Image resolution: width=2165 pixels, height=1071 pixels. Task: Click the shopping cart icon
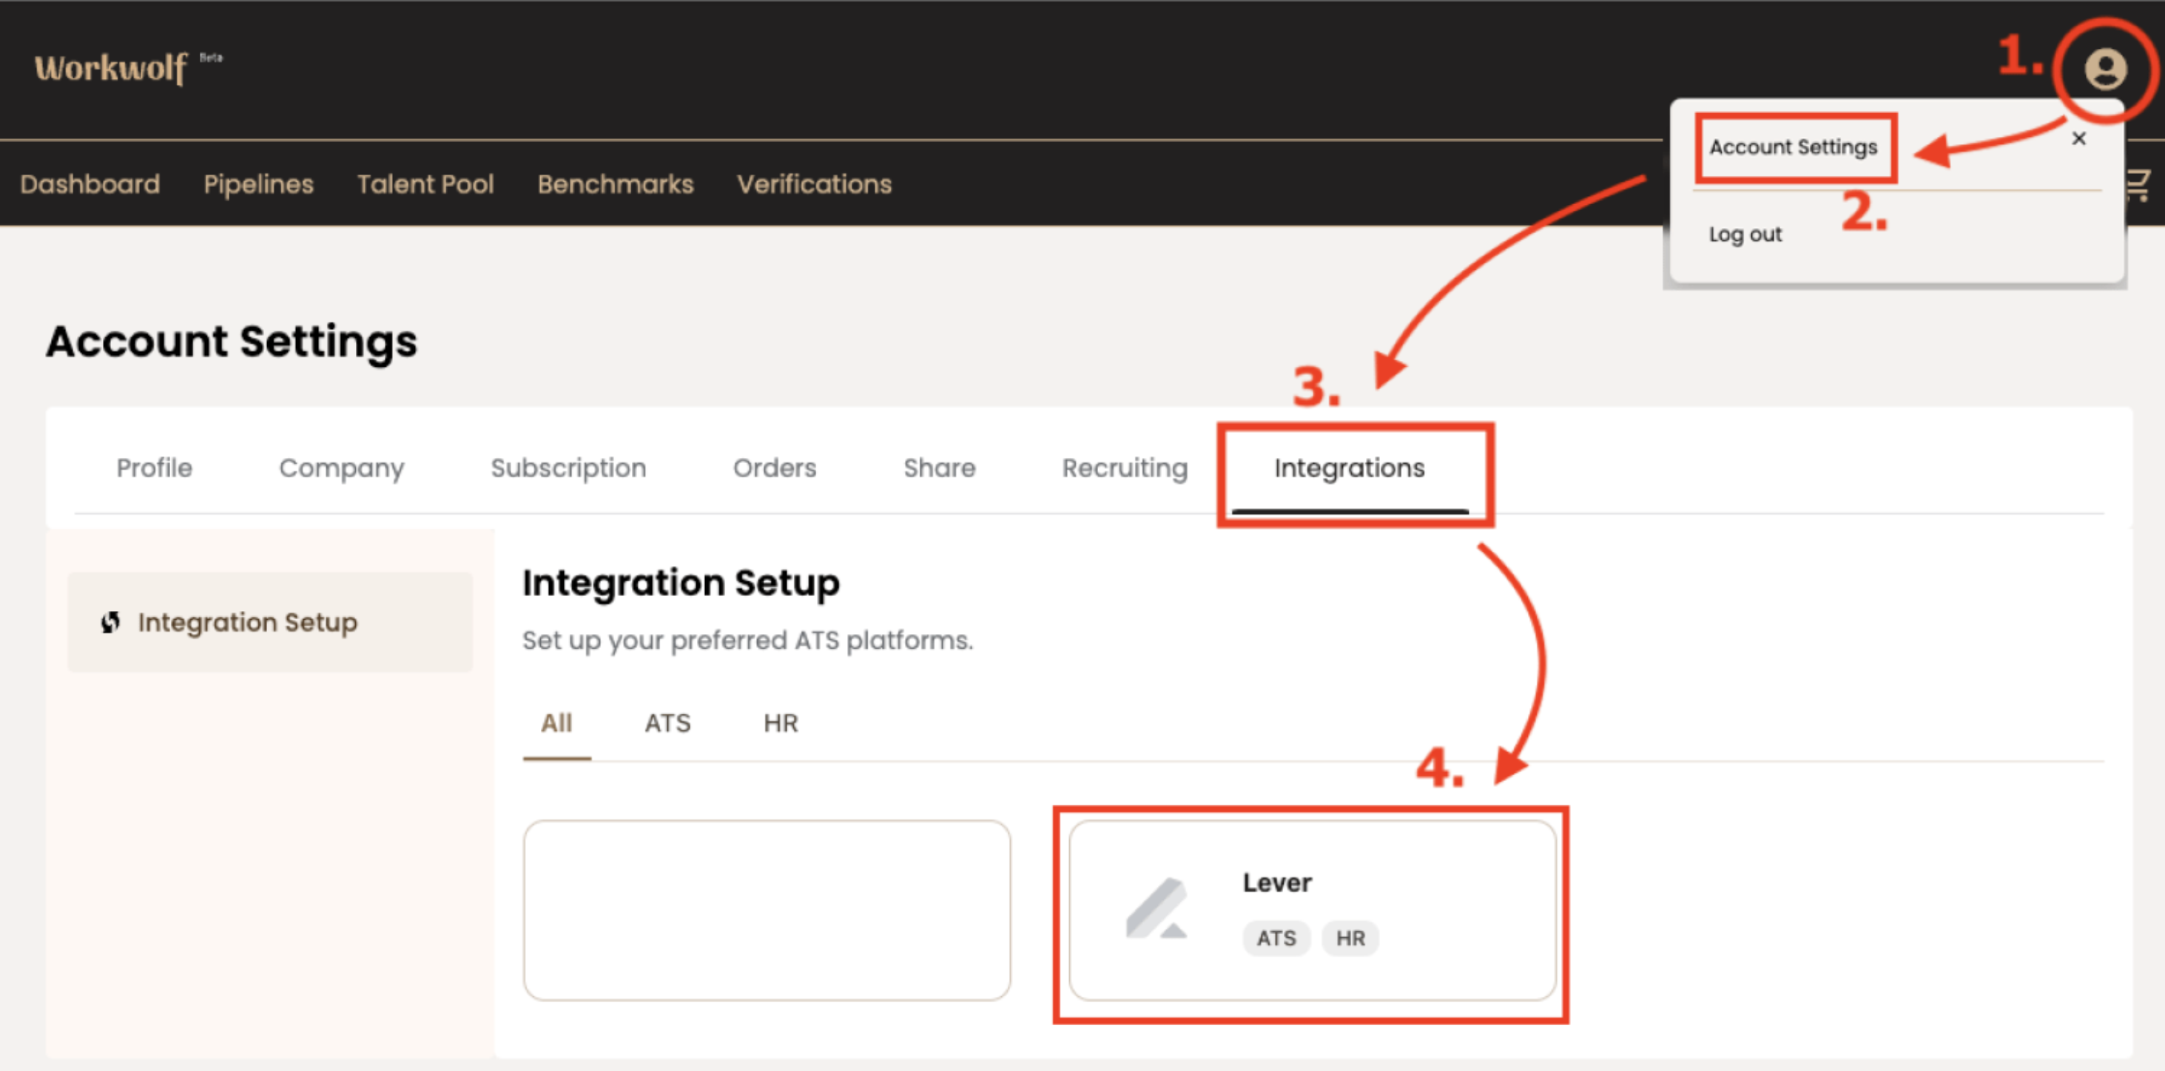point(2139,184)
